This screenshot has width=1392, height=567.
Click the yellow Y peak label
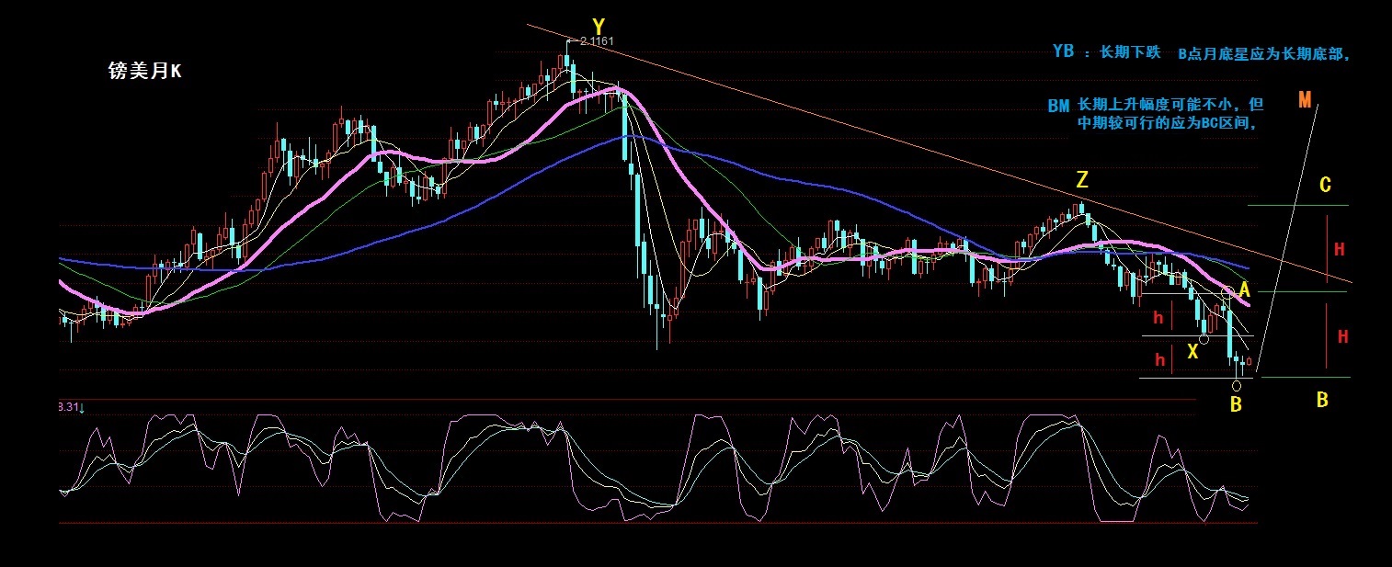pyautogui.click(x=599, y=26)
